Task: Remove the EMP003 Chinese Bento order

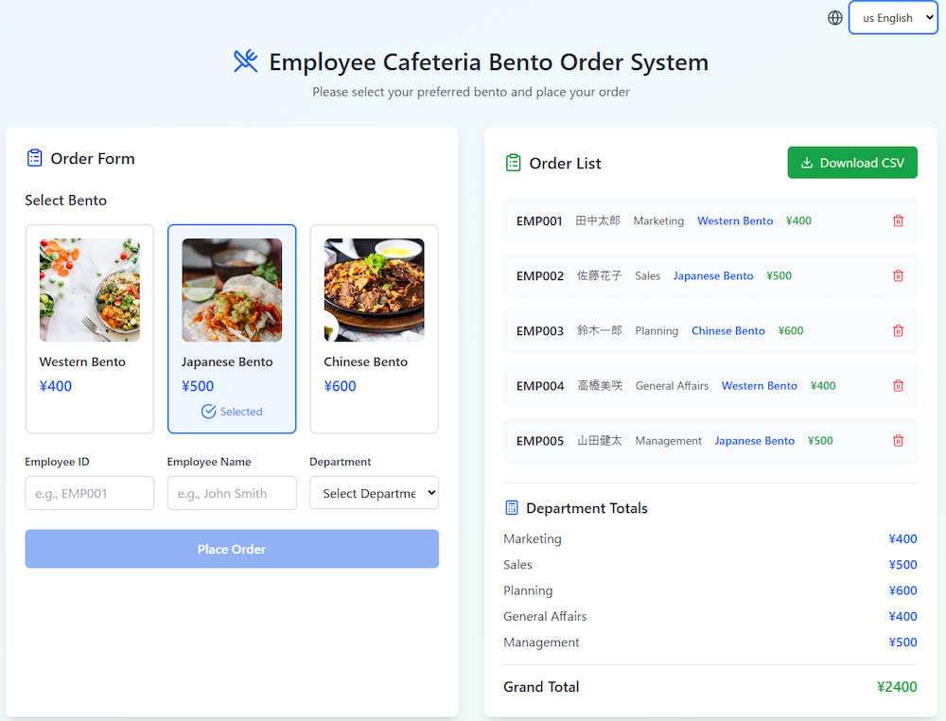Action: click(898, 331)
